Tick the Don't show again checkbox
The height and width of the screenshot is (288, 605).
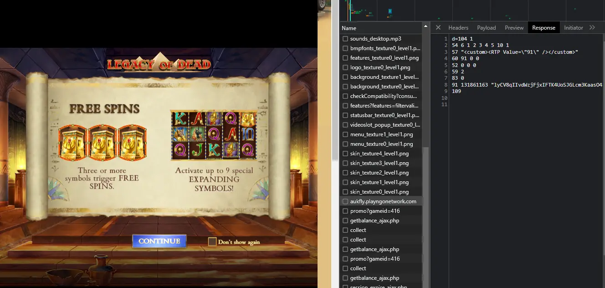point(212,242)
